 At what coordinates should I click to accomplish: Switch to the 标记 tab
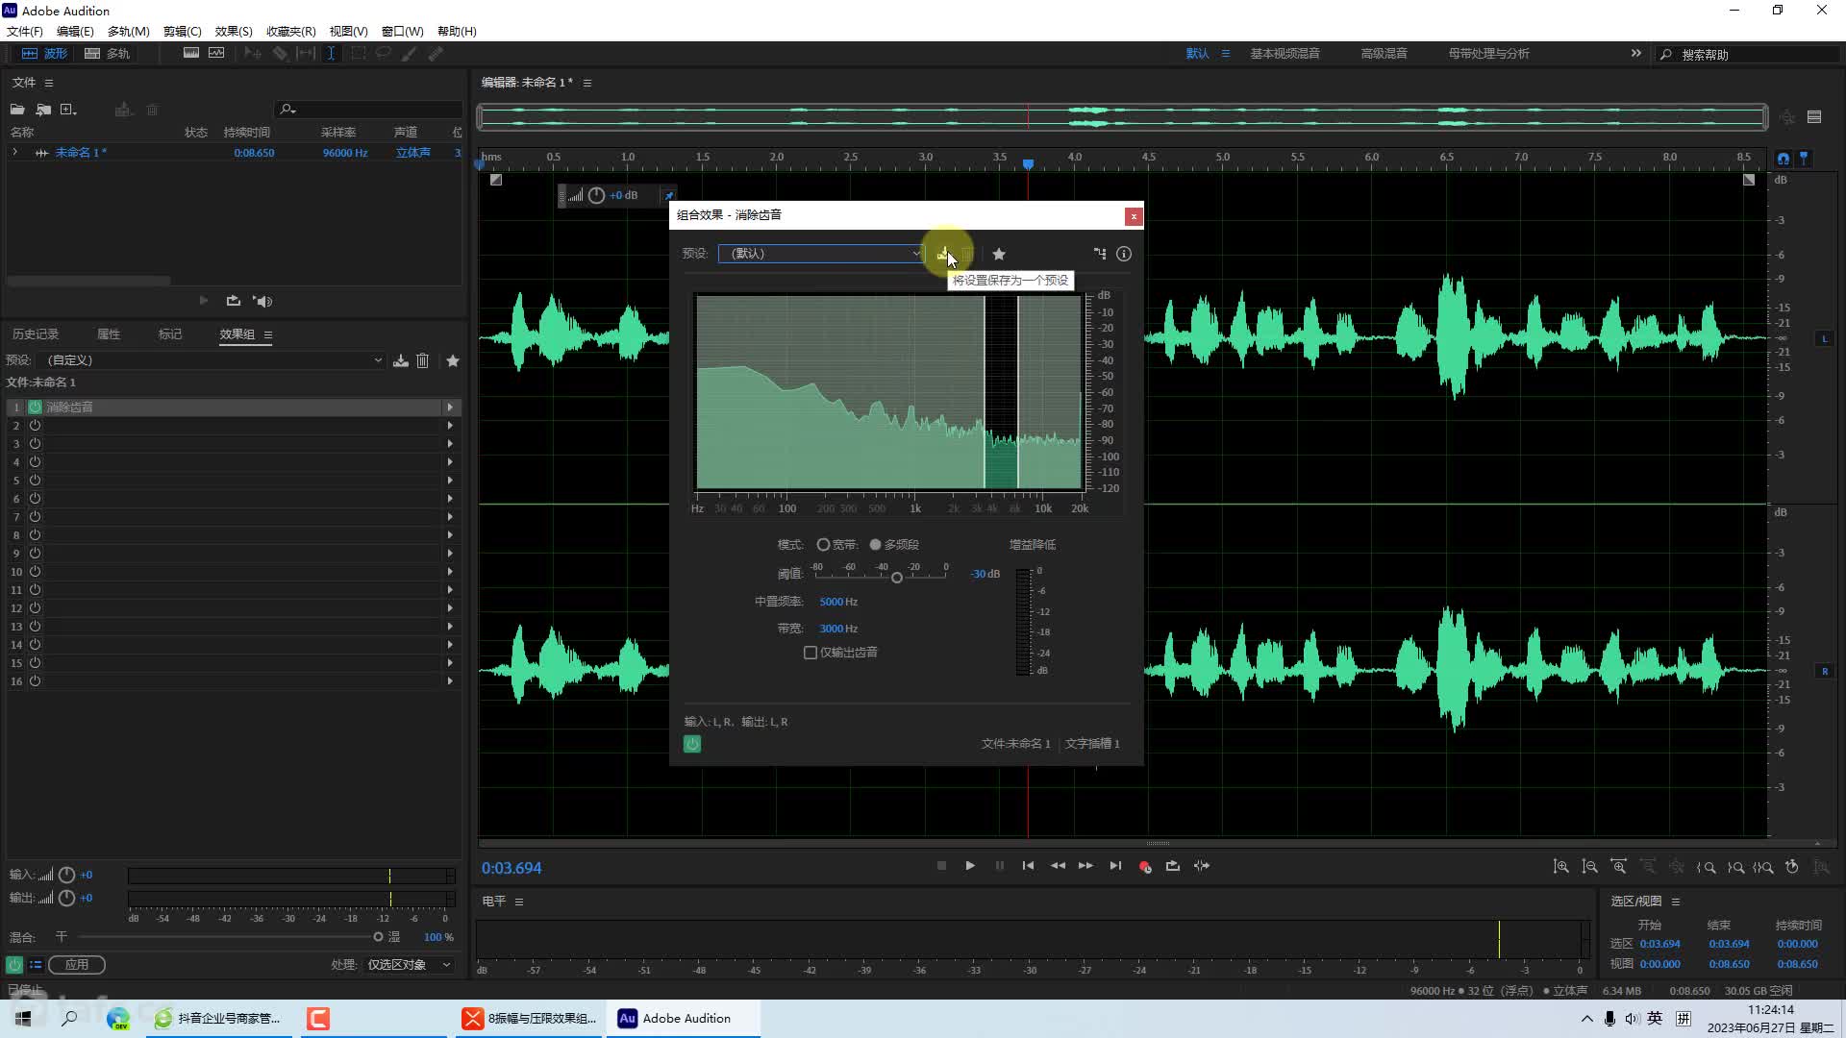coord(170,334)
